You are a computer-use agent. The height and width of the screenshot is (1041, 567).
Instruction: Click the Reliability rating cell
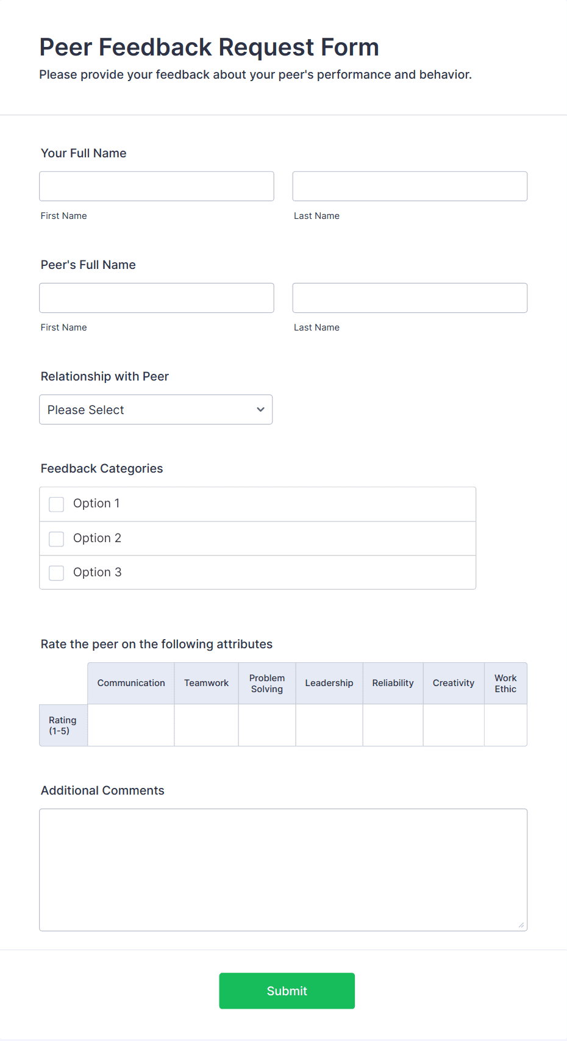tap(393, 725)
